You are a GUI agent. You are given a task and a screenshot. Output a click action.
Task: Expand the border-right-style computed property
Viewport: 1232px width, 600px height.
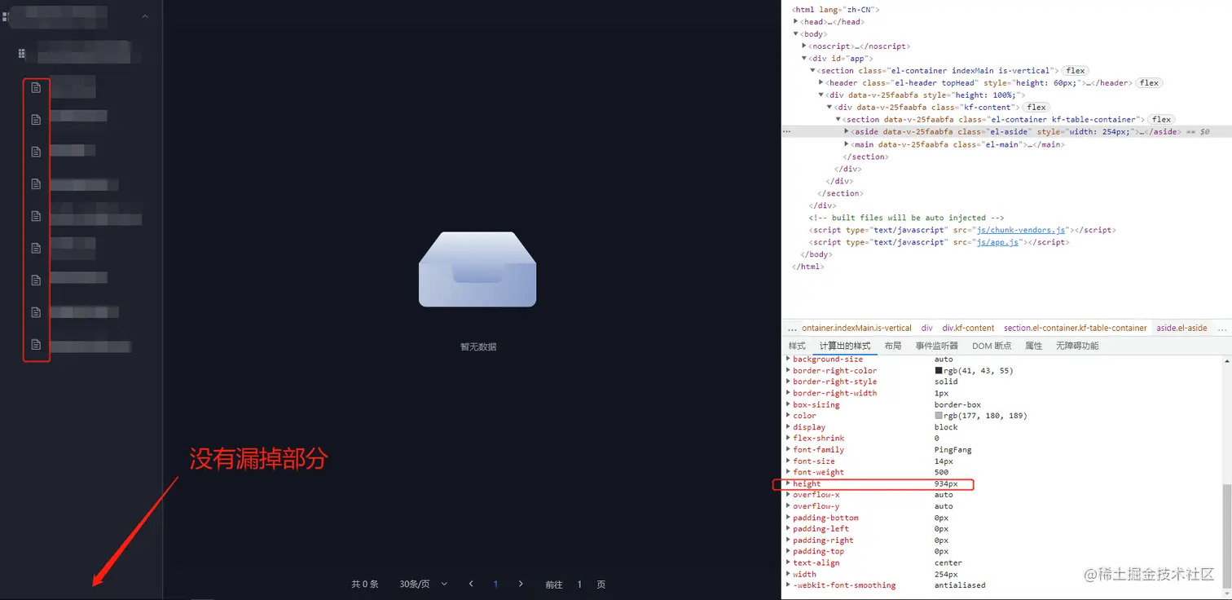pos(788,382)
